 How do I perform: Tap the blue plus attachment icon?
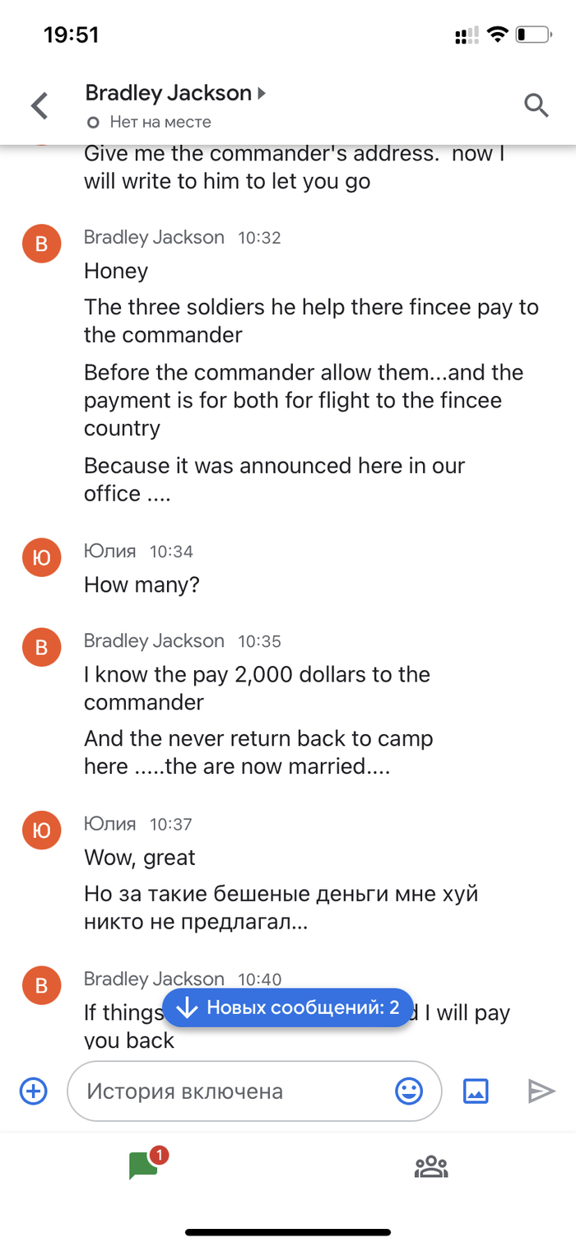pyautogui.click(x=33, y=1091)
